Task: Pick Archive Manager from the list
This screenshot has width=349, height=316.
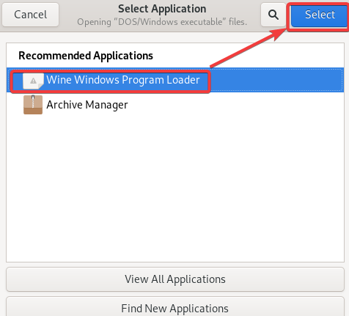Action: (175, 105)
